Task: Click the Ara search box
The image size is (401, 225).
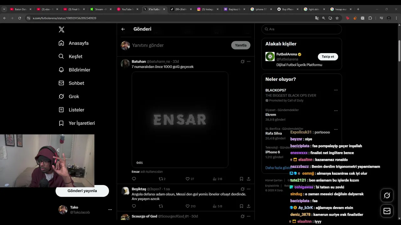Action: [302, 29]
